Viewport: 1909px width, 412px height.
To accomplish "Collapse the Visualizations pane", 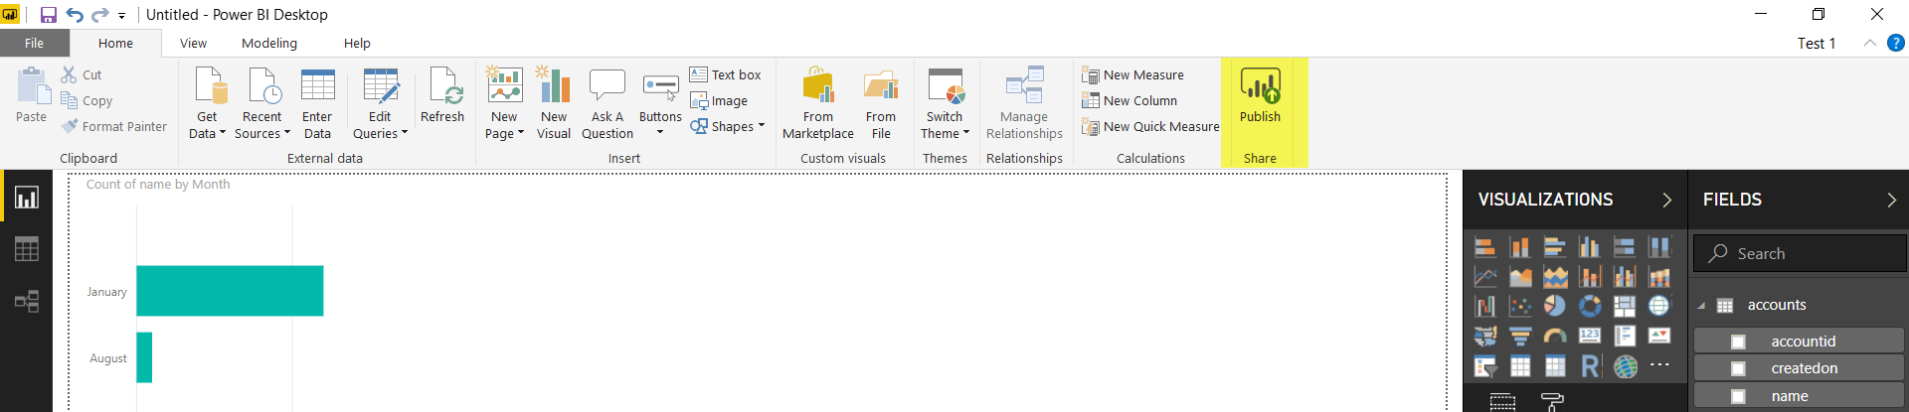I will coord(1667,200).
